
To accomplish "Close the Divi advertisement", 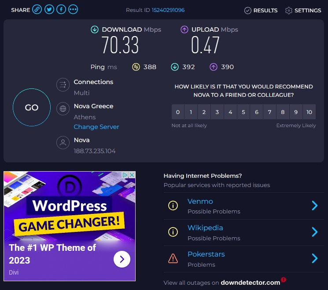I will [132, 175].
